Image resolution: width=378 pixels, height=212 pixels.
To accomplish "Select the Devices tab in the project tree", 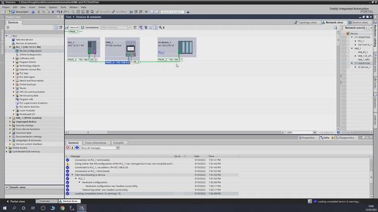I will tap(13, 22).
